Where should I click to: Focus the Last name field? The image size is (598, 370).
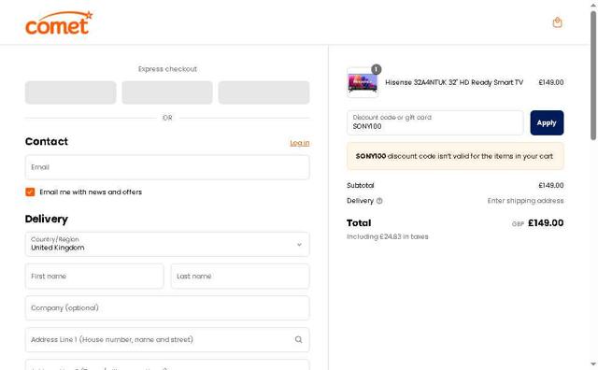coord(240,277)
